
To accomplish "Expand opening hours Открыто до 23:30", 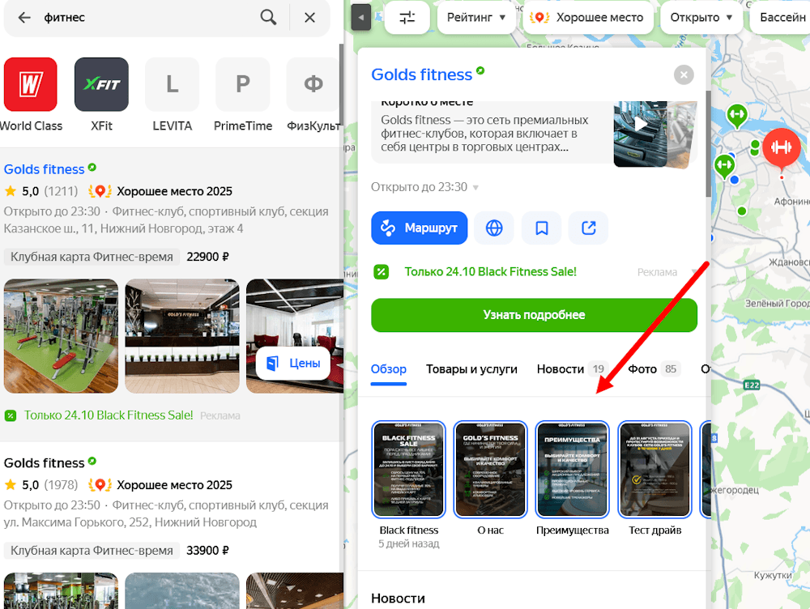I will click(424, 187).
